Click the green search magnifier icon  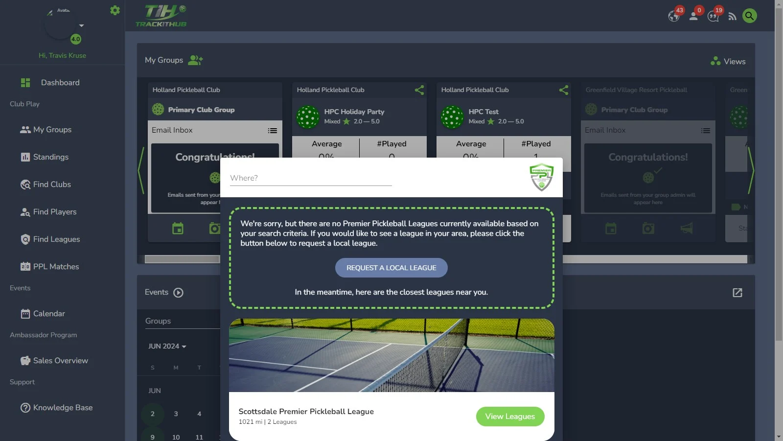coord(750,16)
